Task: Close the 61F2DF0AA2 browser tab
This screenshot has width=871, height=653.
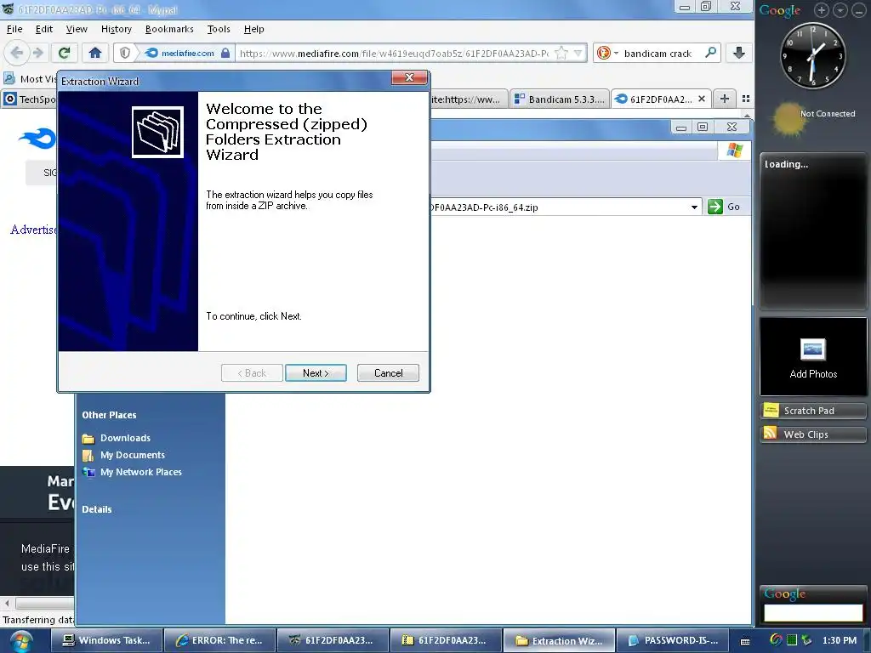Action: (702, 99)
